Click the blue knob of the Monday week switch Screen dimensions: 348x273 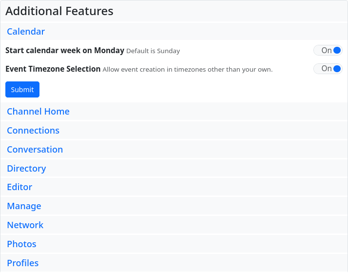(x=337, y=50)
